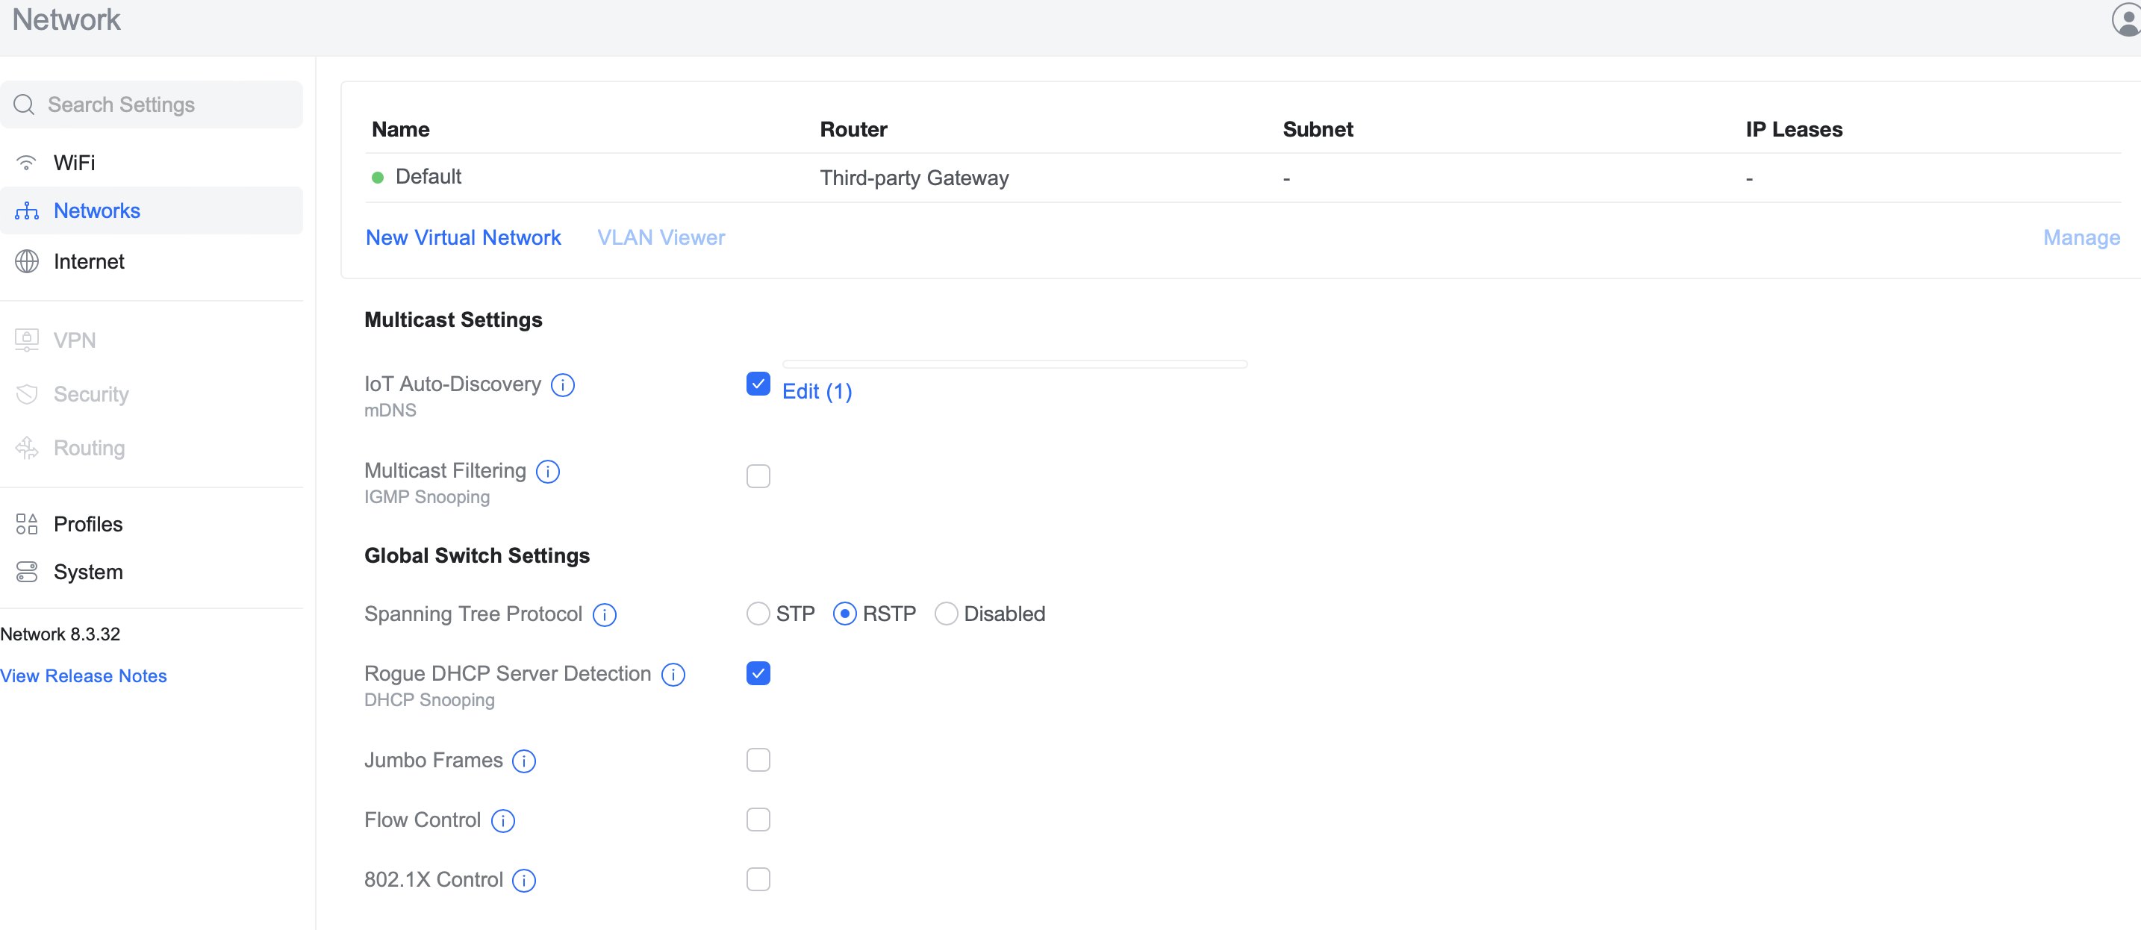This screenshot has width=2141, height=930.
Task: Open Jumbo Frames info icon
Action: 523,761
